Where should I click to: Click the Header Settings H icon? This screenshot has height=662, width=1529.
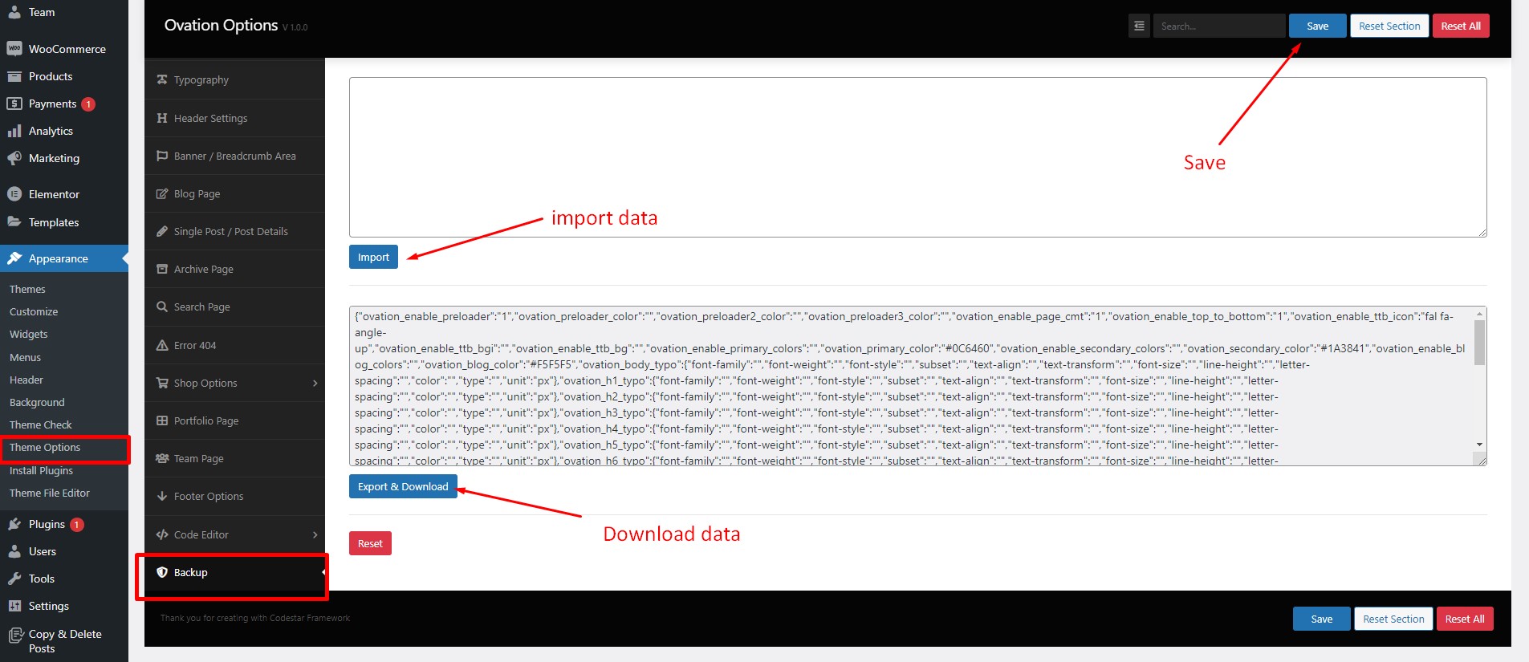[162, 118]
